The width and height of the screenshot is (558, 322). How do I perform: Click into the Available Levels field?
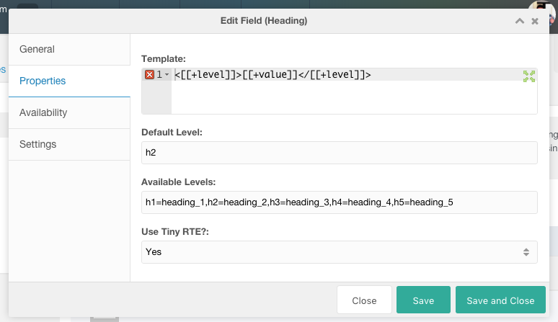(x=340, y=202)
